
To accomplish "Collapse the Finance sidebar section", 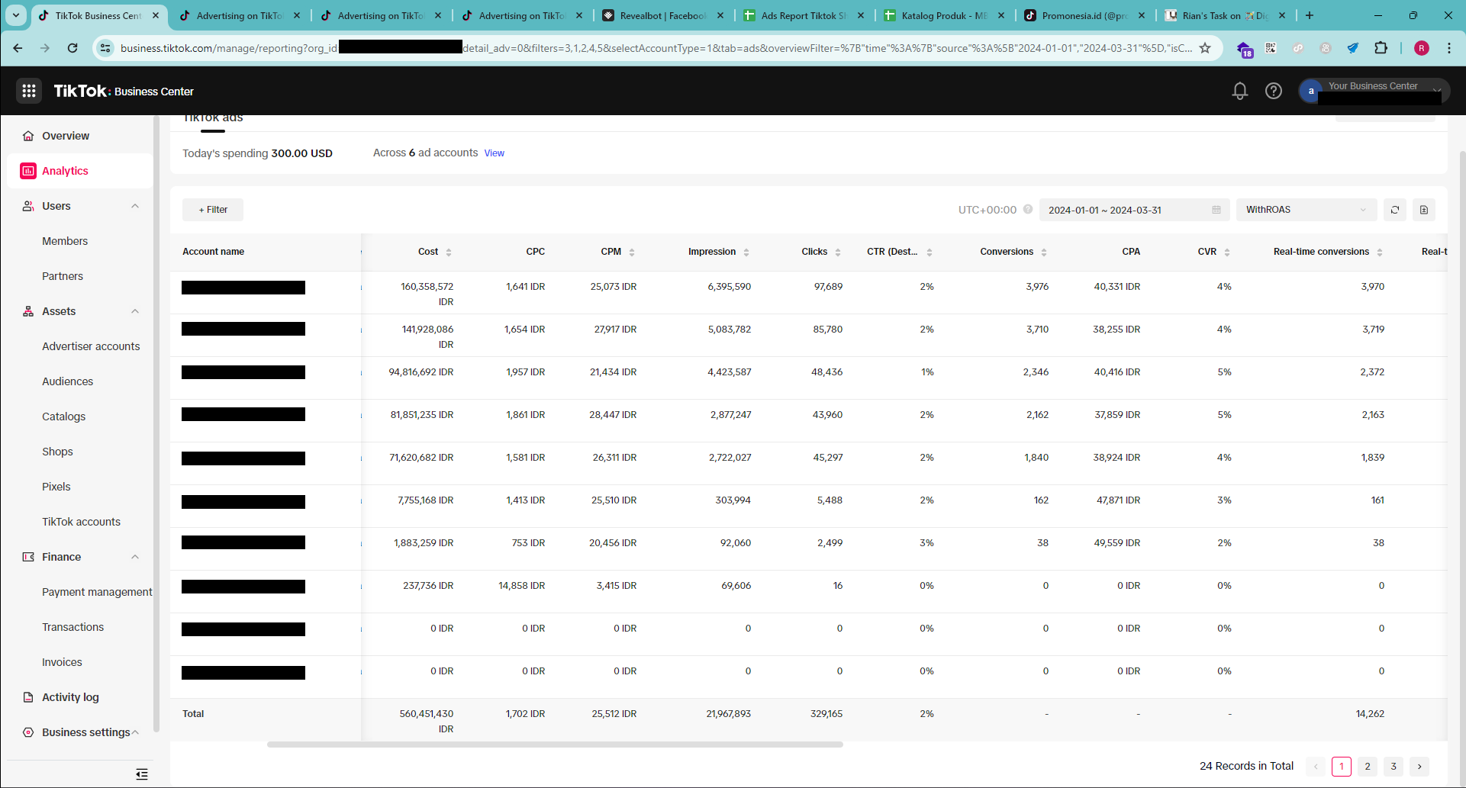I will click(135, 557).
